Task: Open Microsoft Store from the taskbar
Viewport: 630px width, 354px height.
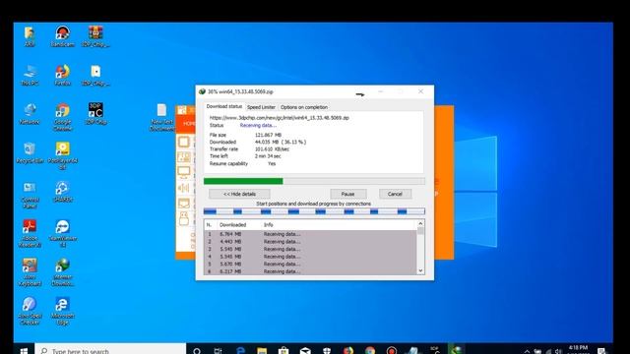Action: click(x=283, y=350)
